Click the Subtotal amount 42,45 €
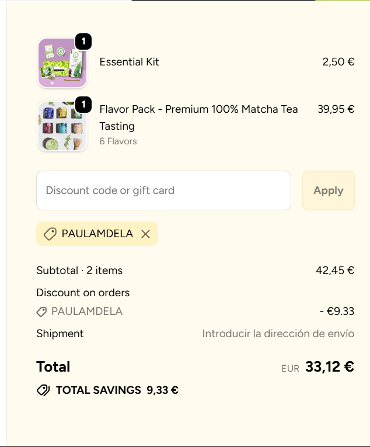The height and width of the screenshot is (447, 370). tap(334, 271)
